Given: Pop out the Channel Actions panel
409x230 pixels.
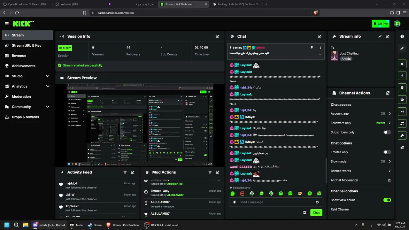Looking at the screenshot, I should (388, 93).
